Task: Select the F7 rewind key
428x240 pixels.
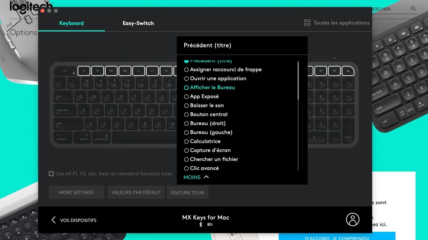Action: 166,71
